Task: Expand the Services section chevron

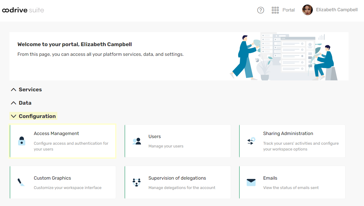Action: [13, 89]
